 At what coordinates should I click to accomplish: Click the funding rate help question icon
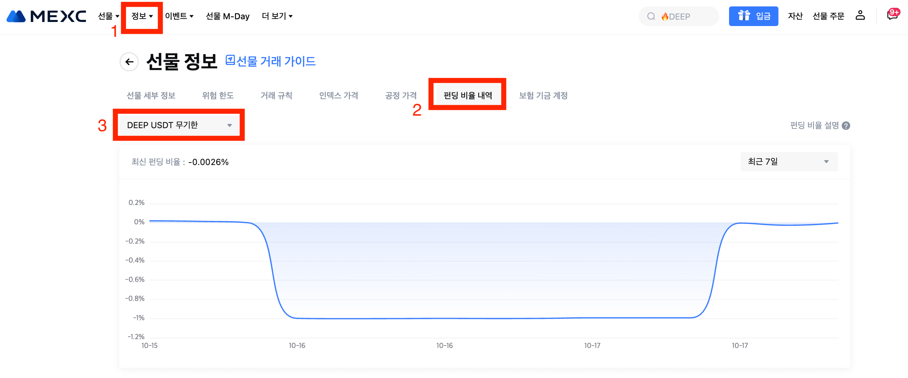pyautogui.click(x=846, y=126)
